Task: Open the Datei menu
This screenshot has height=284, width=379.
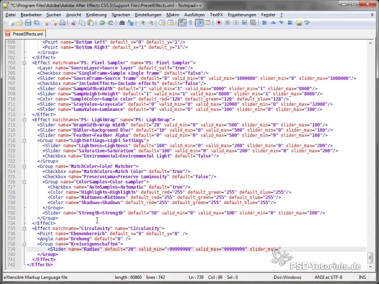Action: click(10, 15)
